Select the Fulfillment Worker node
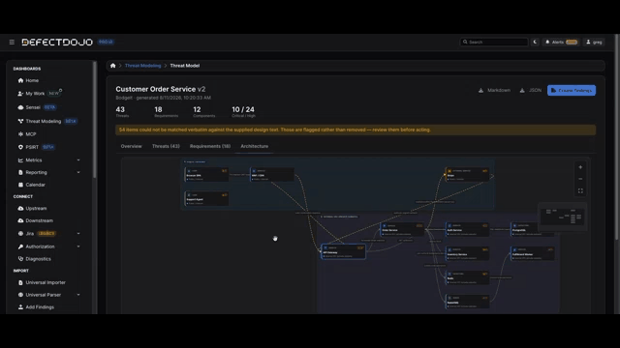This screenshot has width=620, height=348. pyautogui.click(x=532, y=253)
